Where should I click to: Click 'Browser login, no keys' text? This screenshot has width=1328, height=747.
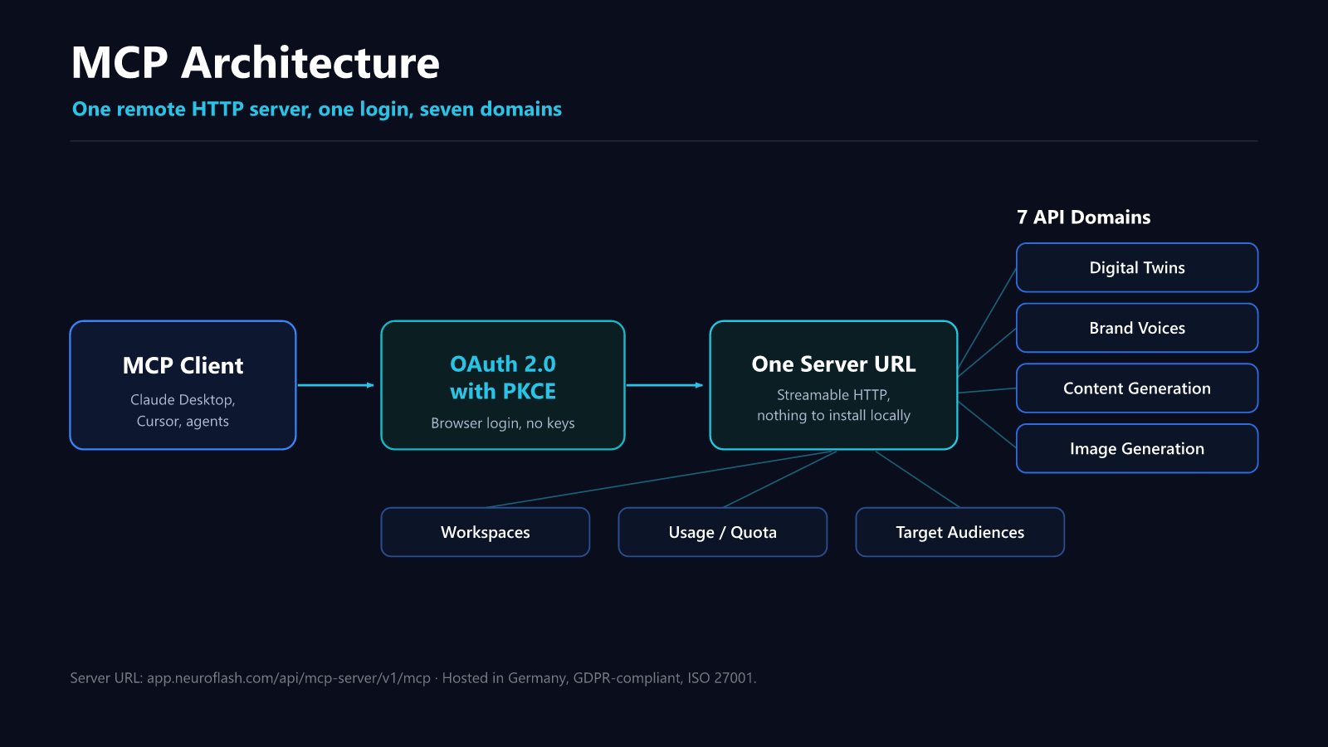503,423
